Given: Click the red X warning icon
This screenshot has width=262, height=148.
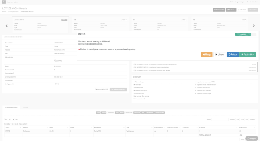Looking at the screenshot, I should (x=79, y=49).
